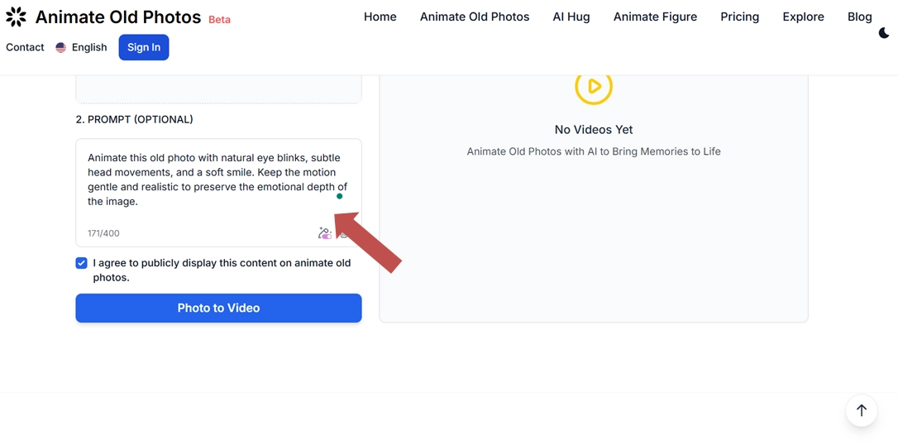Screen dimensions: 898x445
Task: Toggle the magic wand prompt enhancer
Action: click(325, 233)
